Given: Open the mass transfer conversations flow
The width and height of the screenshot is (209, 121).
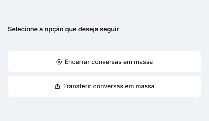Looking at the screenshot, I should point(104,86).
